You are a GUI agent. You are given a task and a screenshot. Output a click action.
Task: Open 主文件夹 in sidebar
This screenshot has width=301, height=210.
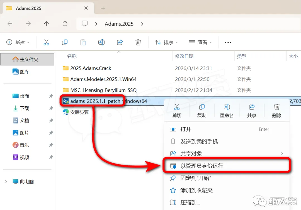tap(27, 59)
